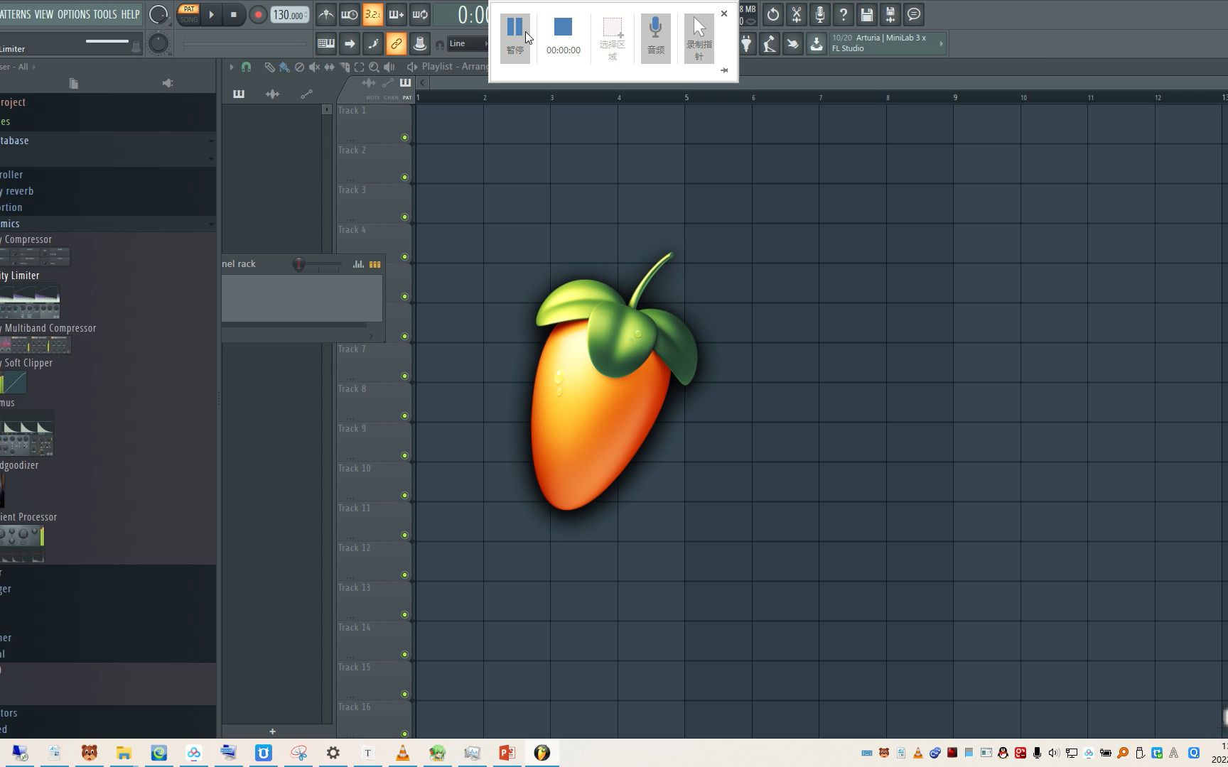The height and width of the screenshot is (767, 1228).
Task: Click the metronome icon
Action: [x=326, y=14]
